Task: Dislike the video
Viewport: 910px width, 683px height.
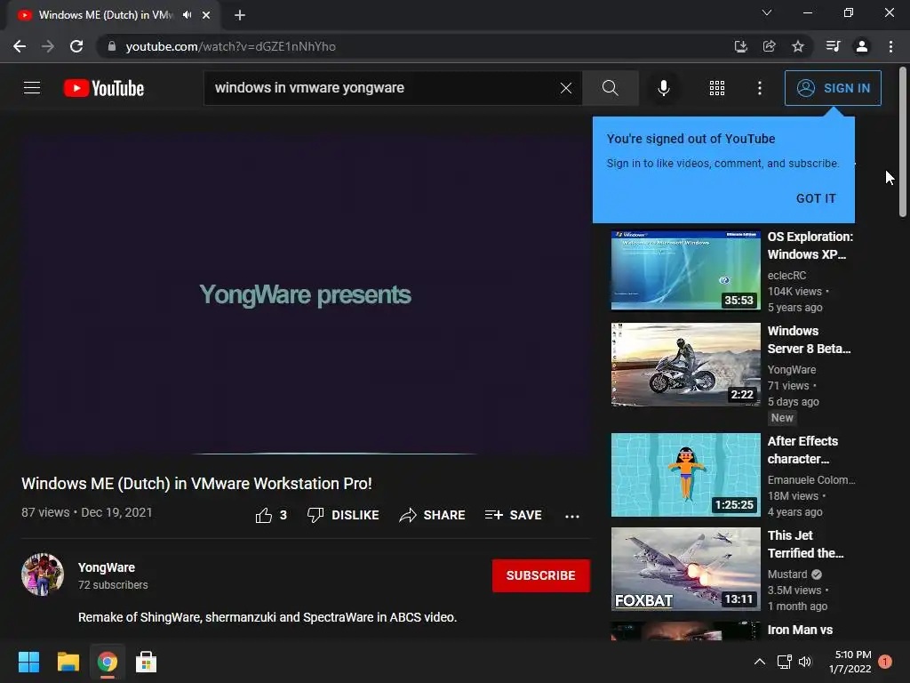Action: pos(343,515)
